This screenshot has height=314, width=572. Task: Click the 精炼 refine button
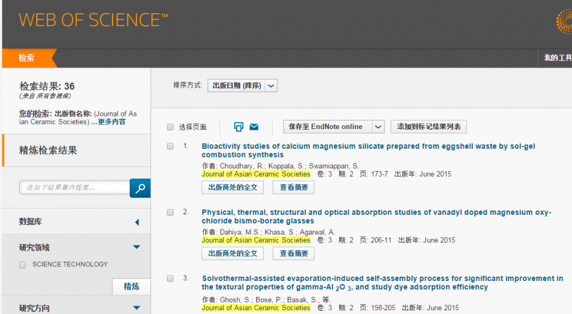[132, 287]
